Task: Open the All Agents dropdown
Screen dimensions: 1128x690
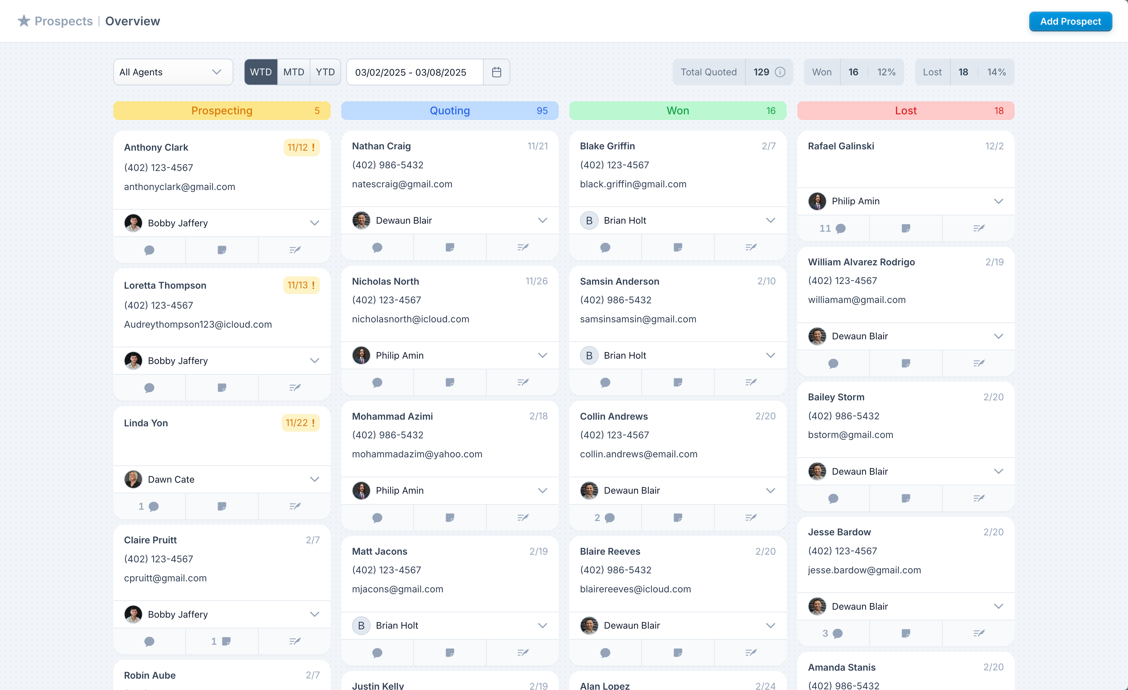Action: pos(173,72)
